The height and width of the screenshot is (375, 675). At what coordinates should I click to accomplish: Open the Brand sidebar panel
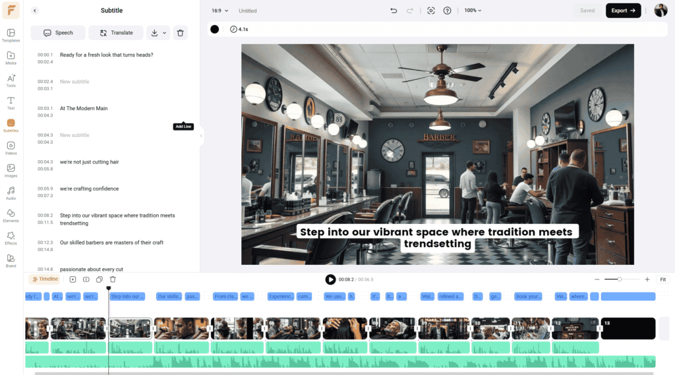pos(11,260)
